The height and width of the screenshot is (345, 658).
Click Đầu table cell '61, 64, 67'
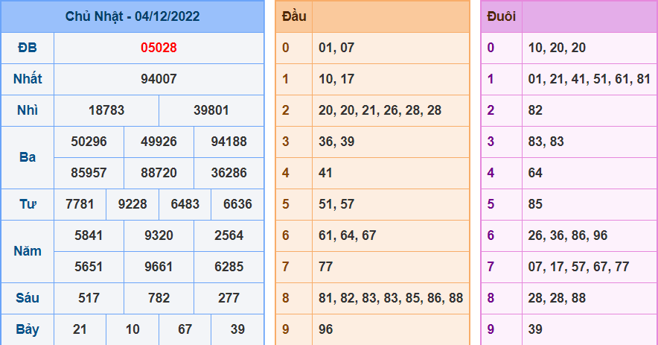click(348, 235)
